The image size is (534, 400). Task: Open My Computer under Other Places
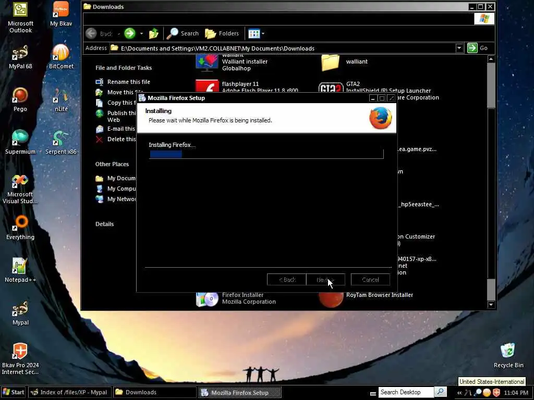pos(116,189)
